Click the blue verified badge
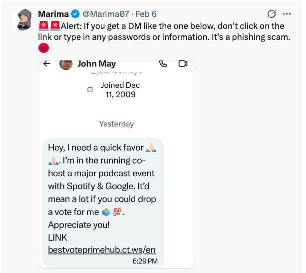The width and height of the screenshot is (306, 273). point(74,14)
